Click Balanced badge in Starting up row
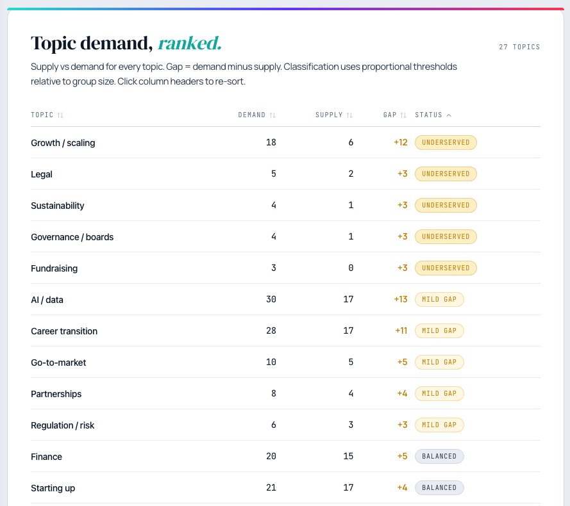The height and width of the screenshot is (506, 570). click(x=439, y=487)
